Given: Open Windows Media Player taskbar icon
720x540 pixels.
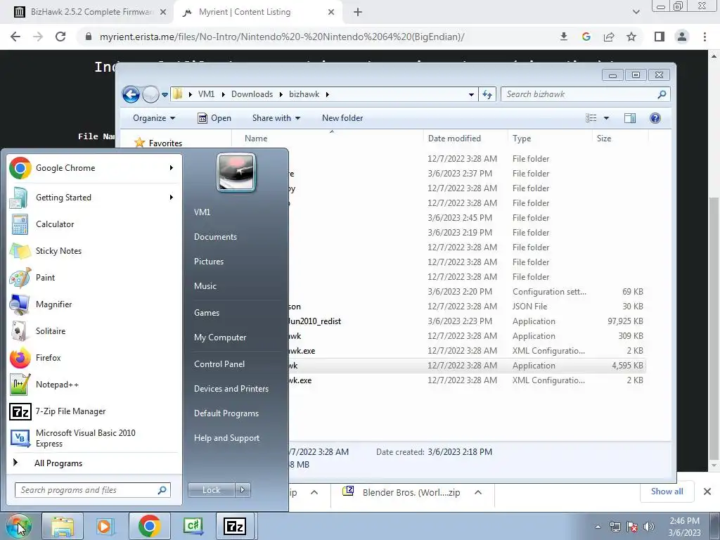Looking at the screenshot, I should click(x=105, y=526).
